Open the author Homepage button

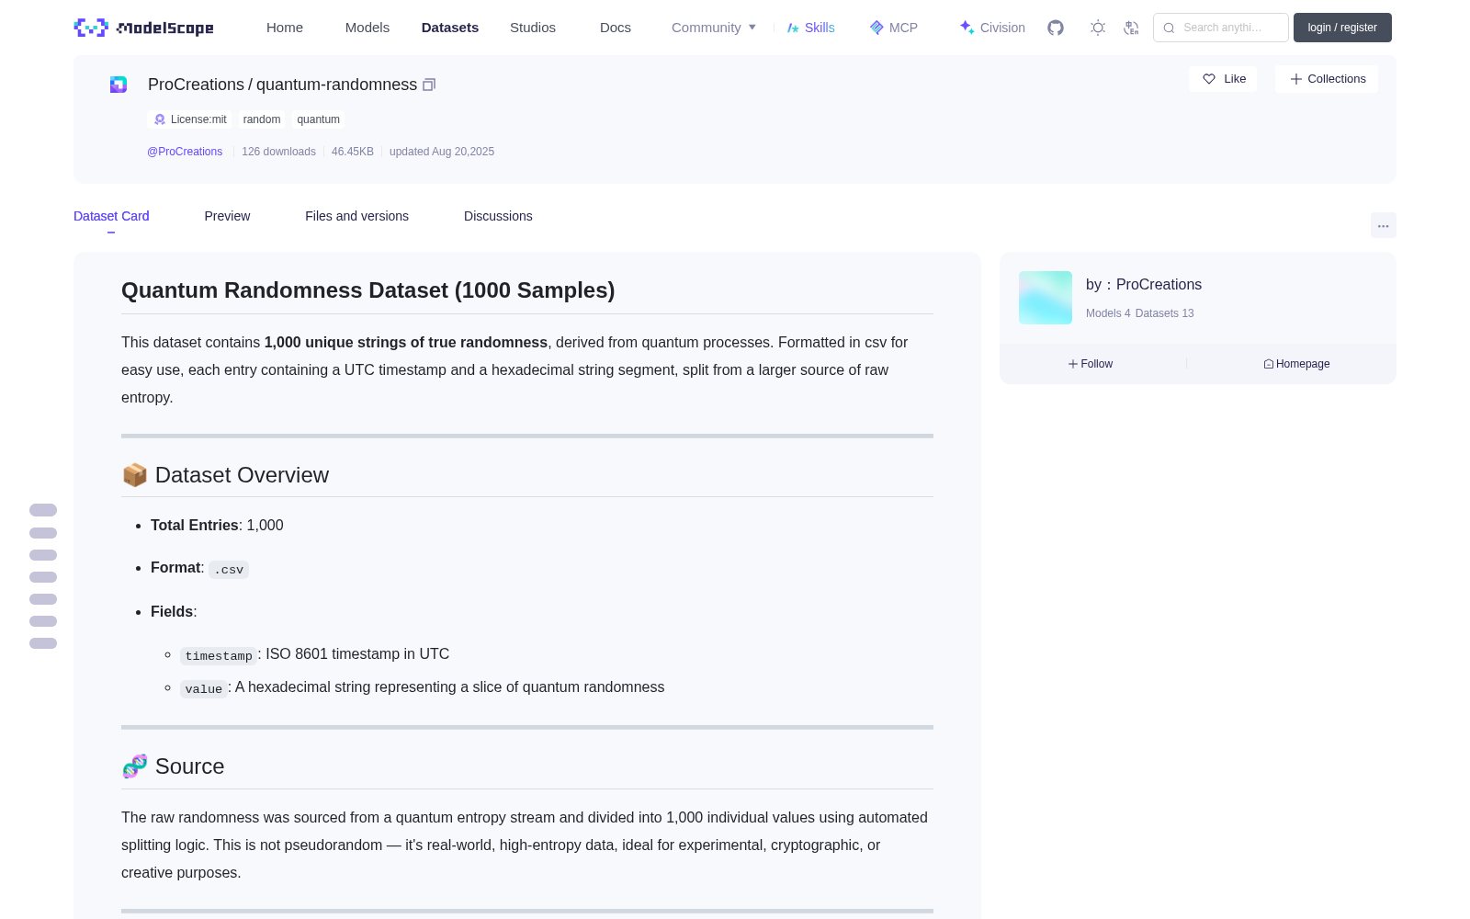1296,364
